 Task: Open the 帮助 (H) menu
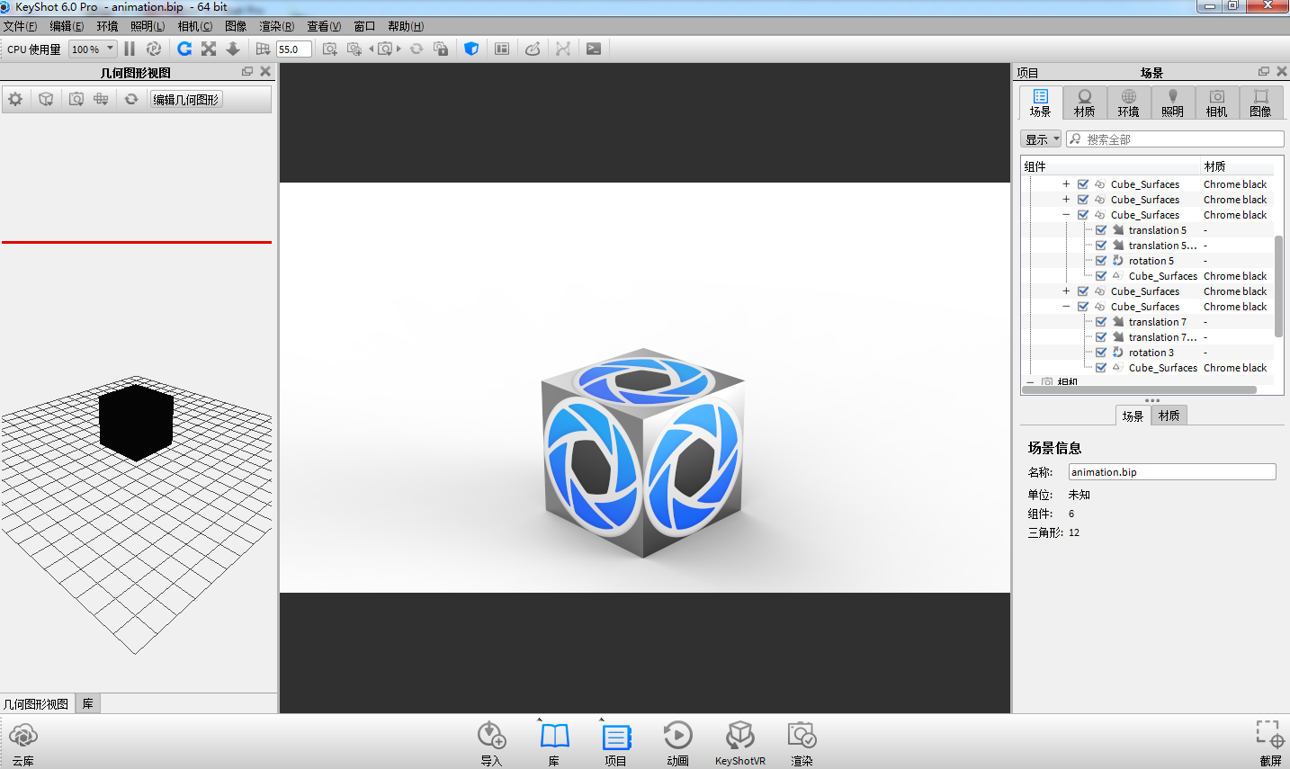pyautogui.click(x=406, y=26)
